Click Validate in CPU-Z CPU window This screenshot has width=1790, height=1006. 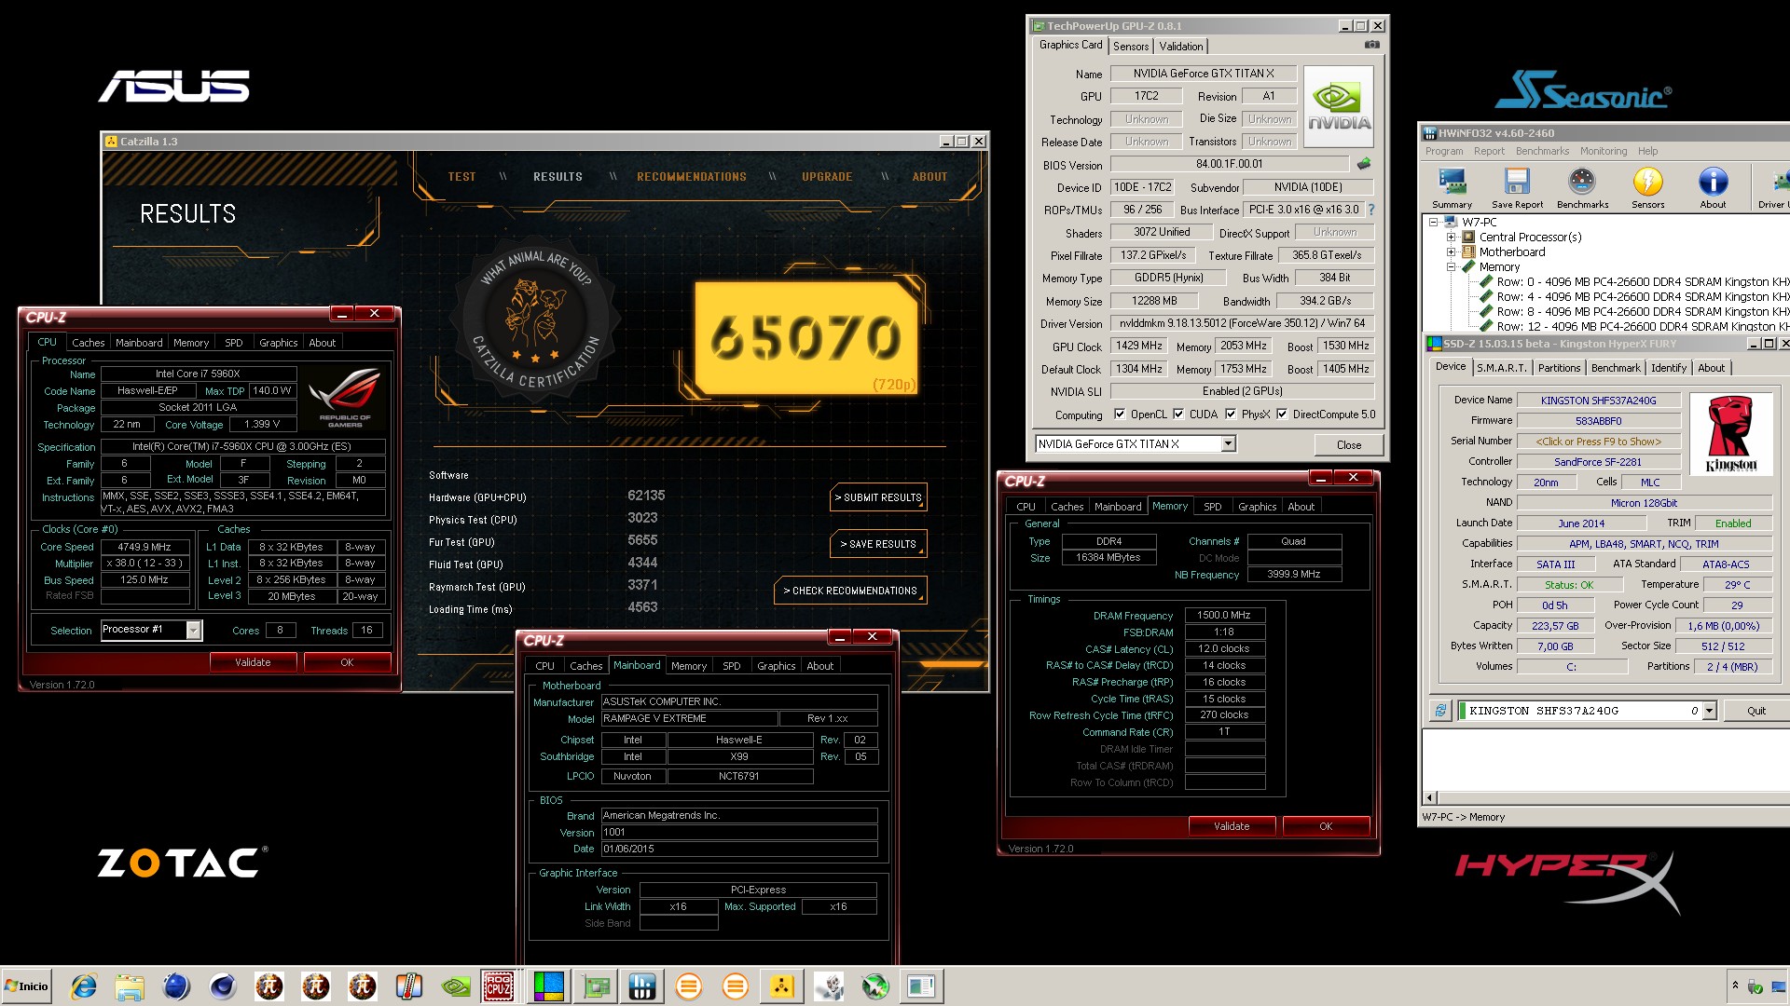(253, 662)
